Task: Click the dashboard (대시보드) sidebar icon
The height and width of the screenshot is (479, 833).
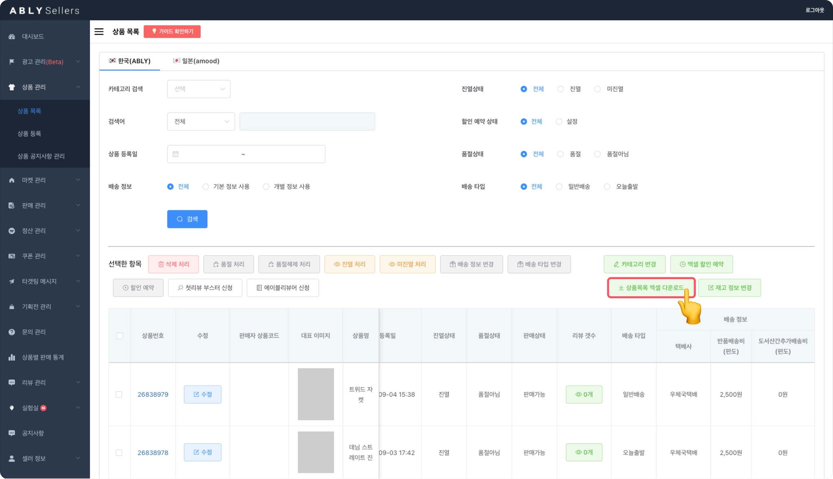Action: coord(12,37)
